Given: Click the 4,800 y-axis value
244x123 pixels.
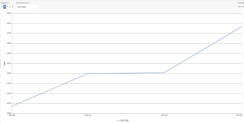Looking at the screenshot, I should (9, 23).
